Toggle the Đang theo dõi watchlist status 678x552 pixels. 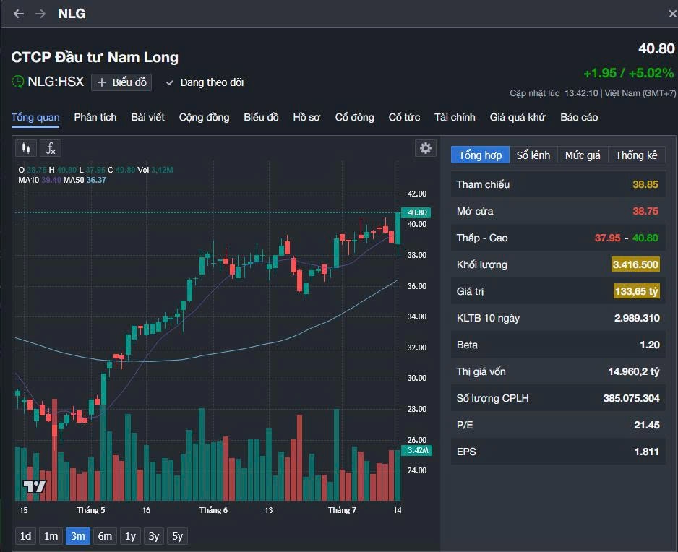coord(205,82)
